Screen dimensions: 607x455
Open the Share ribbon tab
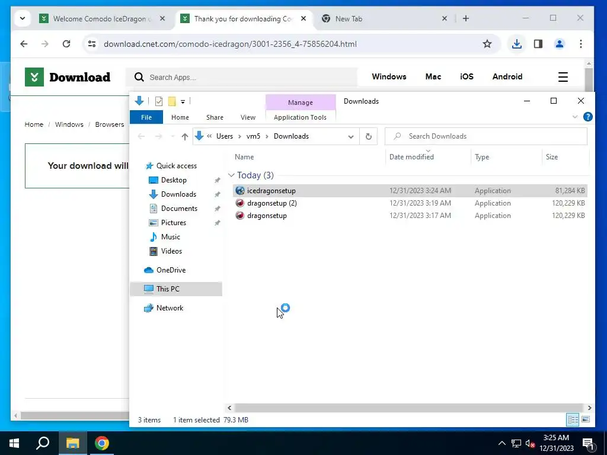click(x=215, y=117)
